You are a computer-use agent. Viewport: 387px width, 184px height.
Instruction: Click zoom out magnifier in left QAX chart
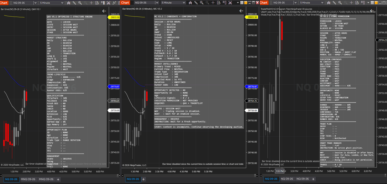click(x=85, y=3)
